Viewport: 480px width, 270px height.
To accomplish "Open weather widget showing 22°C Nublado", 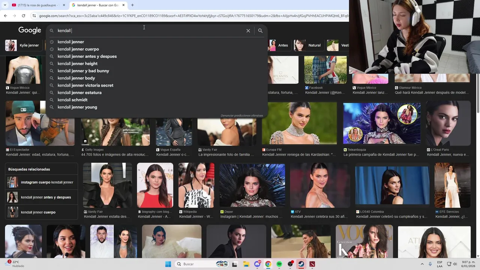I will 15,264.
